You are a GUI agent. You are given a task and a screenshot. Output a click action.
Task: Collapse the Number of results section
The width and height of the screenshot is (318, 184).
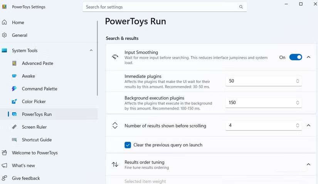pos(308,125)
